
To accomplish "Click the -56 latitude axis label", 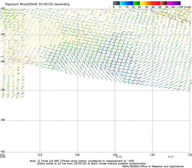I will click(2, 90).
